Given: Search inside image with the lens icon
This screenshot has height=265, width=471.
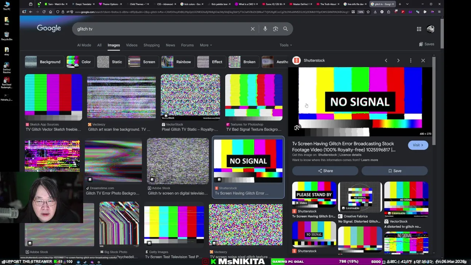Looking at the screenshot, I should coord(297,128).
